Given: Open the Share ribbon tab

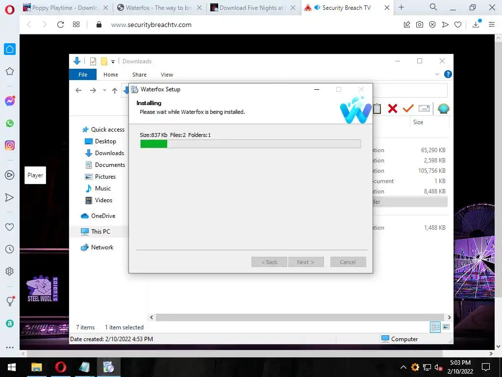Looking at the screenshot, I should [139, 75].
